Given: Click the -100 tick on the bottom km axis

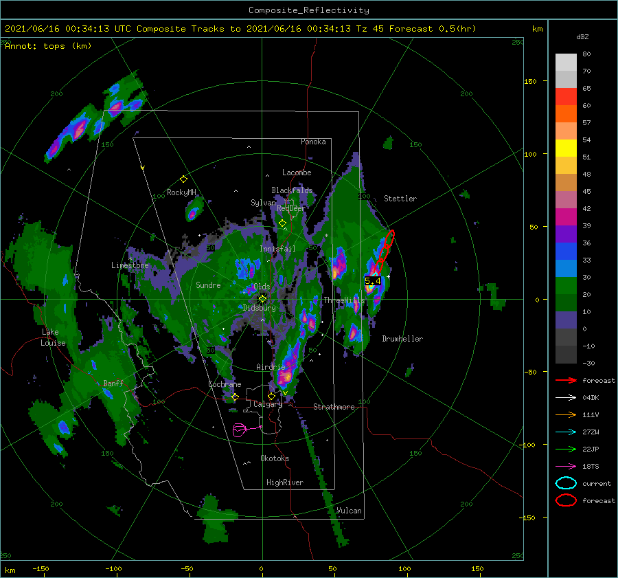Looking at the screenshot, I should point(113,568).
